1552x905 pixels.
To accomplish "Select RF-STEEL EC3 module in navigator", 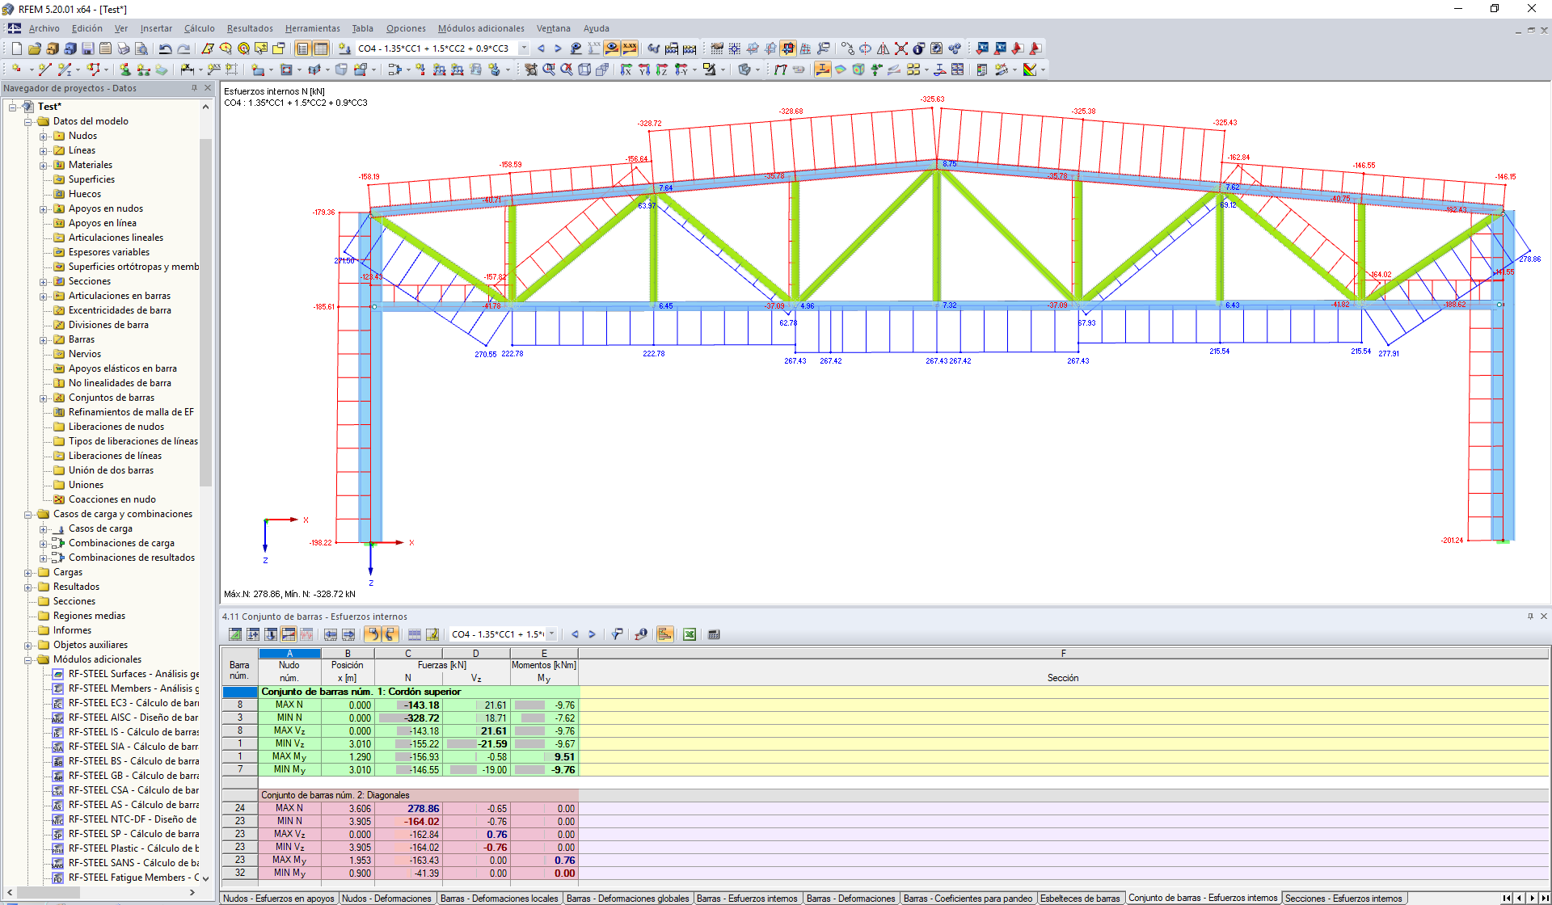I will tap(133, 703).
